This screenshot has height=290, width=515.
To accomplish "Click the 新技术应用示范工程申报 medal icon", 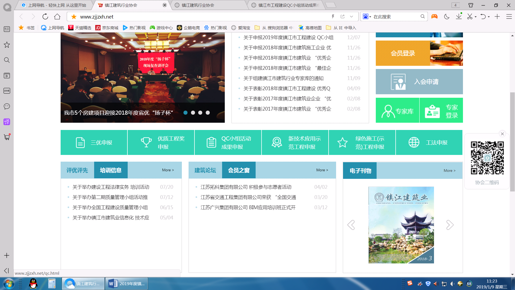I will [x=277, y=142].
